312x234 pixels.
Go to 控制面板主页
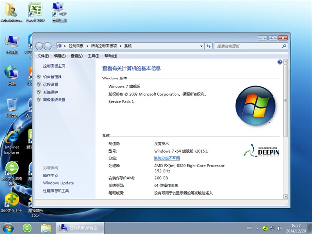[x=54, y=66]
